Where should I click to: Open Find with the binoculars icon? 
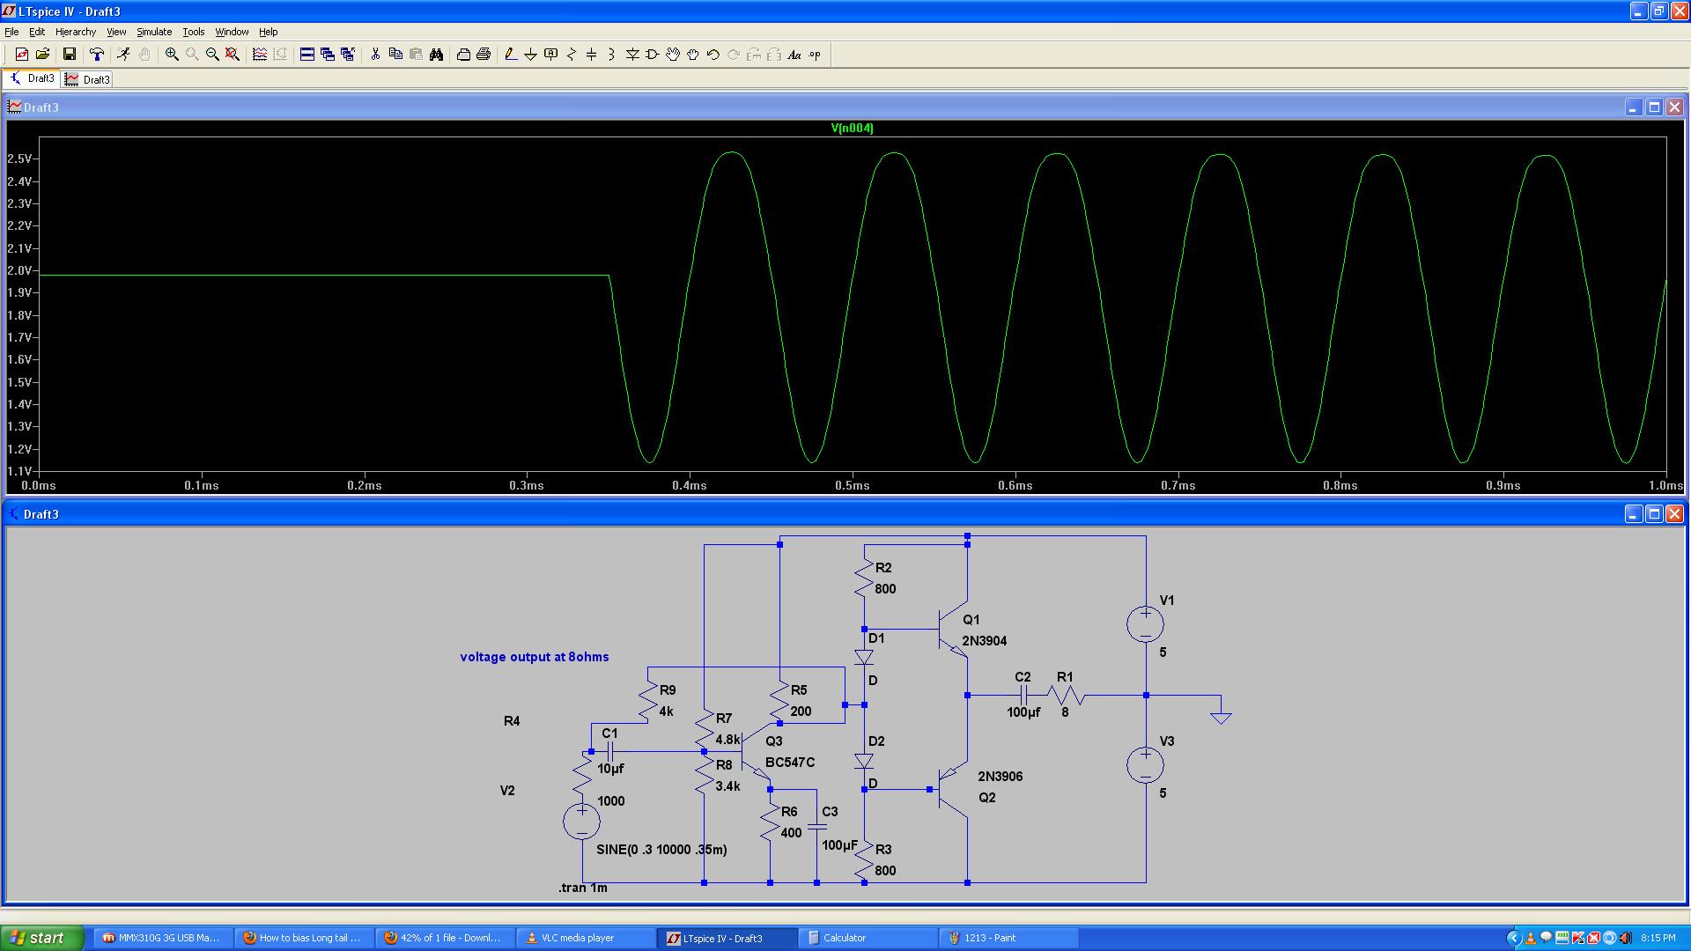click(436, 55)
